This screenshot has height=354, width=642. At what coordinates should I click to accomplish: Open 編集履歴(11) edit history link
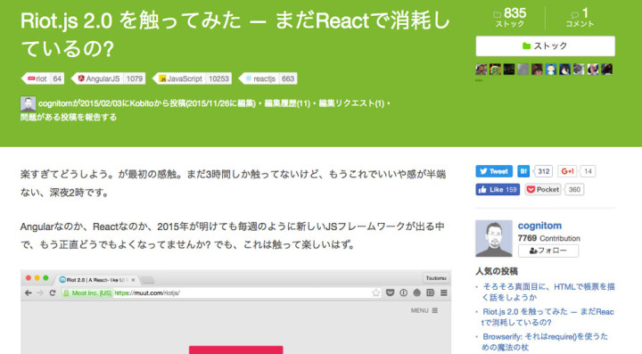[287, 103]
